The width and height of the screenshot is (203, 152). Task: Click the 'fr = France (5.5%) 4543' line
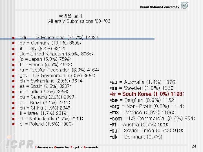(x=46, y=64)
